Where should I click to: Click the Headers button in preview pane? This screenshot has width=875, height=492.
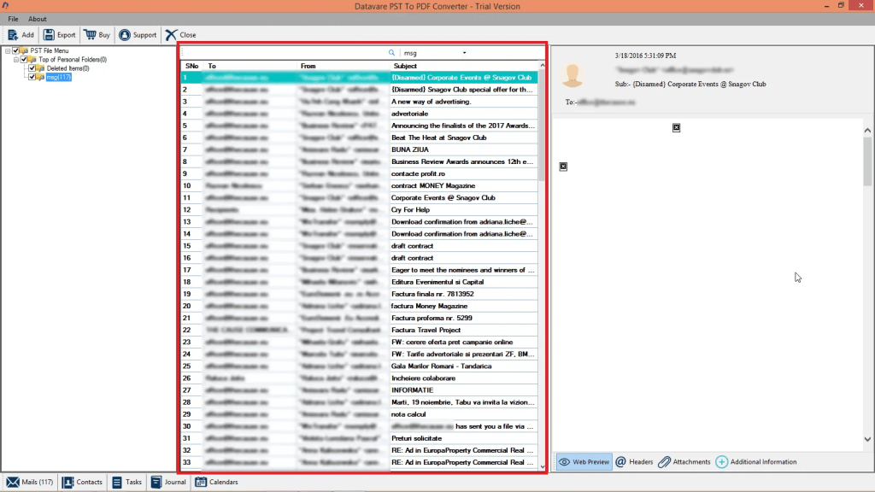634,462
